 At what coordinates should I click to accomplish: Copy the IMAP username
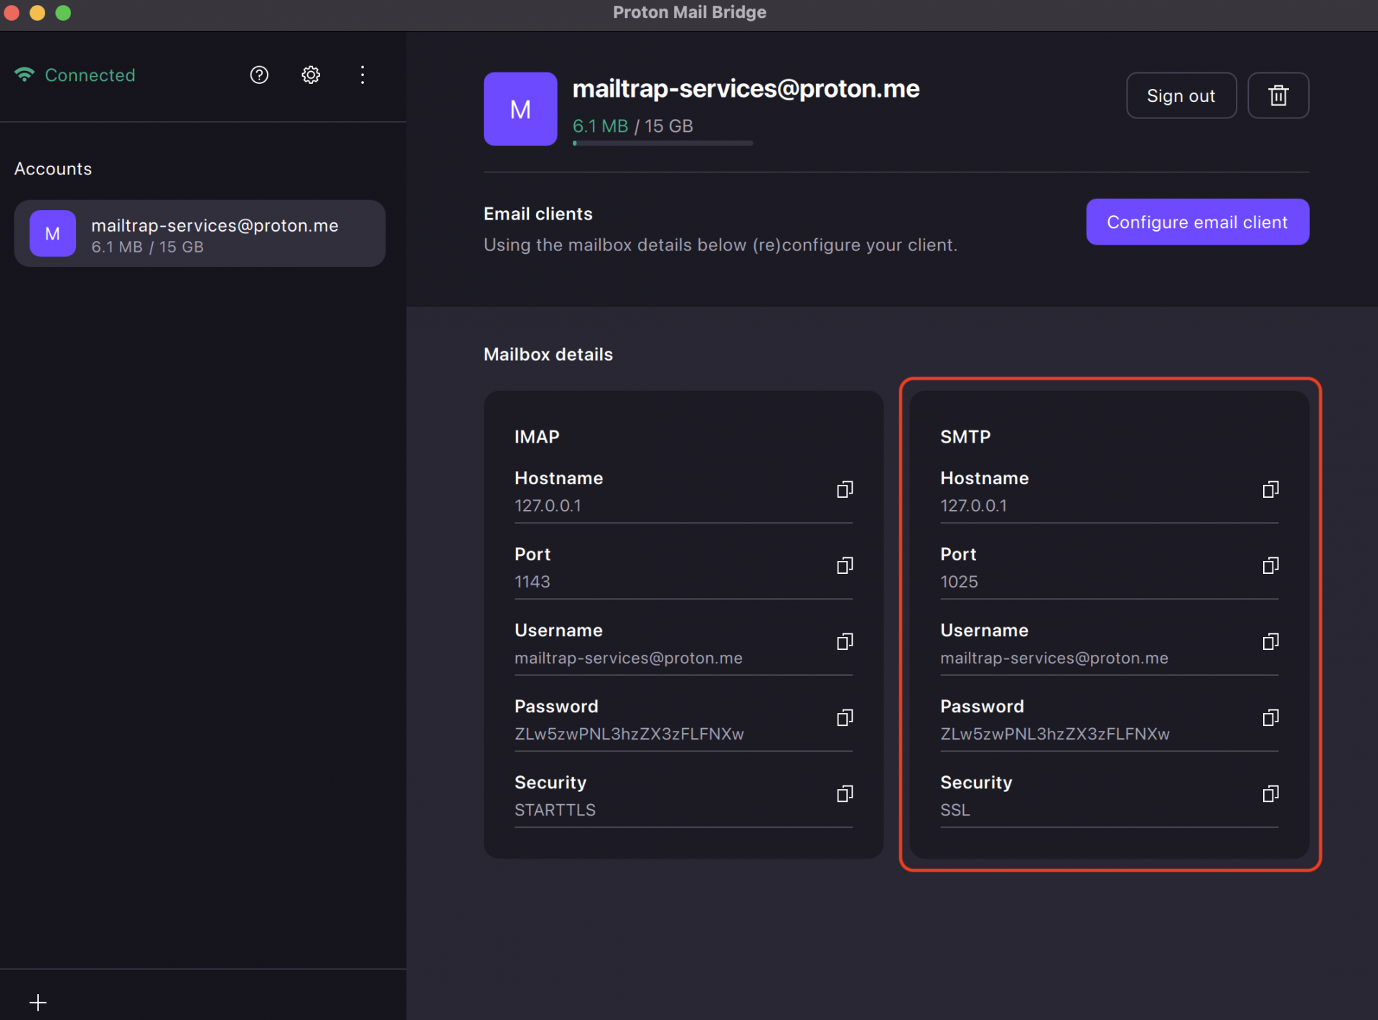tap(845, 642)
